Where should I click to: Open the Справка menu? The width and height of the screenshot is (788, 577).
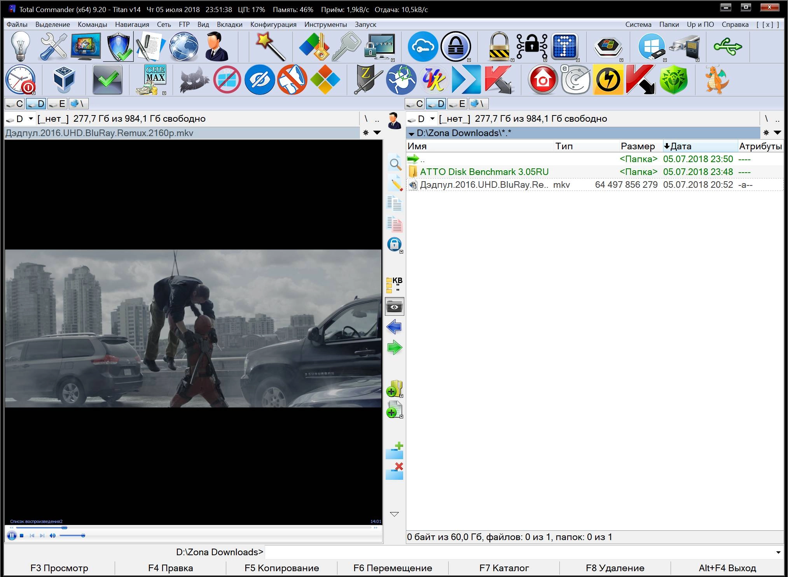coord(735,24)
